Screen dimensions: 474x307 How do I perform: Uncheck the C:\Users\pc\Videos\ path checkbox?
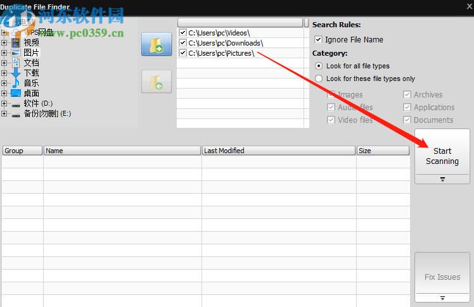183,32
